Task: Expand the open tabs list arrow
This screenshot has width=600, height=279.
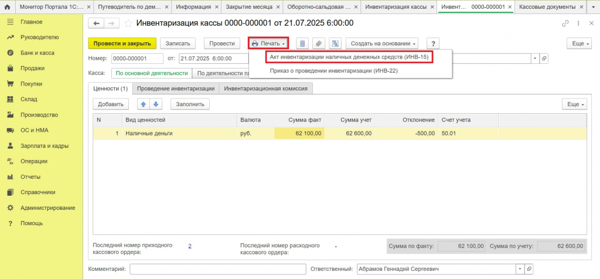Action: (593, 7)
